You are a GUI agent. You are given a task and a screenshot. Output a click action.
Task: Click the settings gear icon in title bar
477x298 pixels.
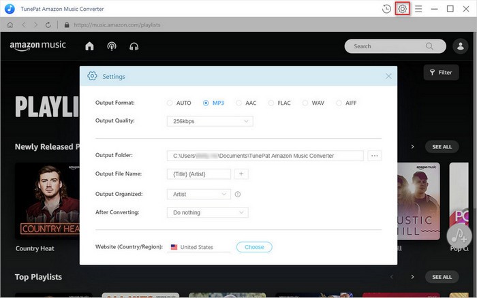pyautogui.click(x=403, y=9)
